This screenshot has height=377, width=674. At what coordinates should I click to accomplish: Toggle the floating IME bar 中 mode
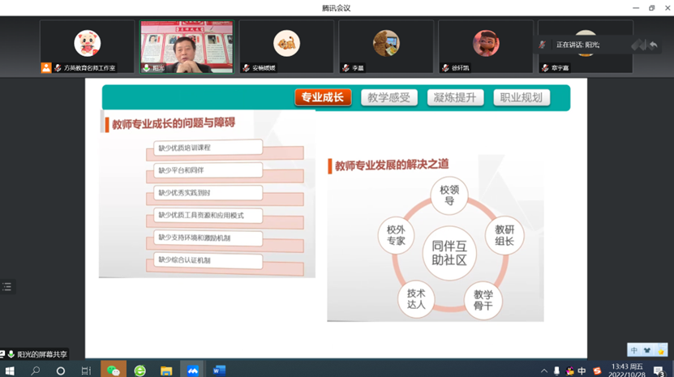[635, 350]
